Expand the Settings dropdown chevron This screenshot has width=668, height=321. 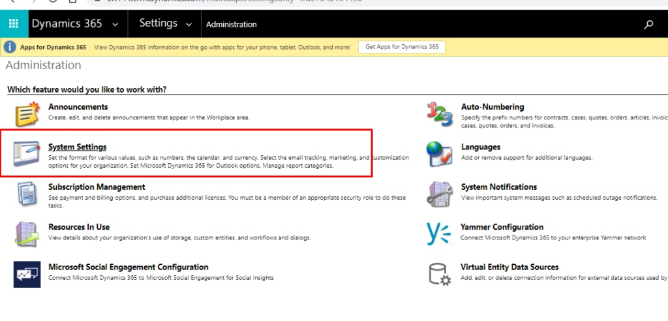pos(189,25)
